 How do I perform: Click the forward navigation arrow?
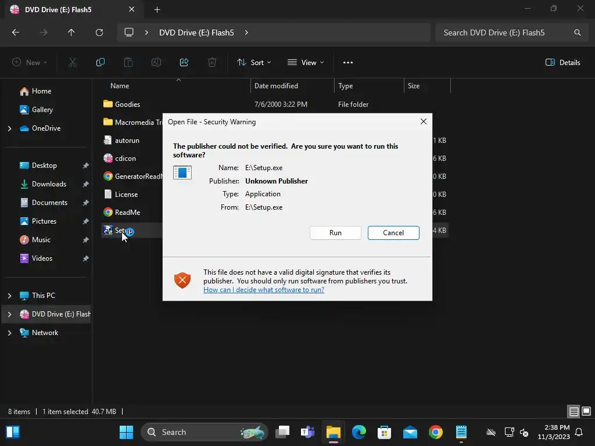click(x=44, y=33)
